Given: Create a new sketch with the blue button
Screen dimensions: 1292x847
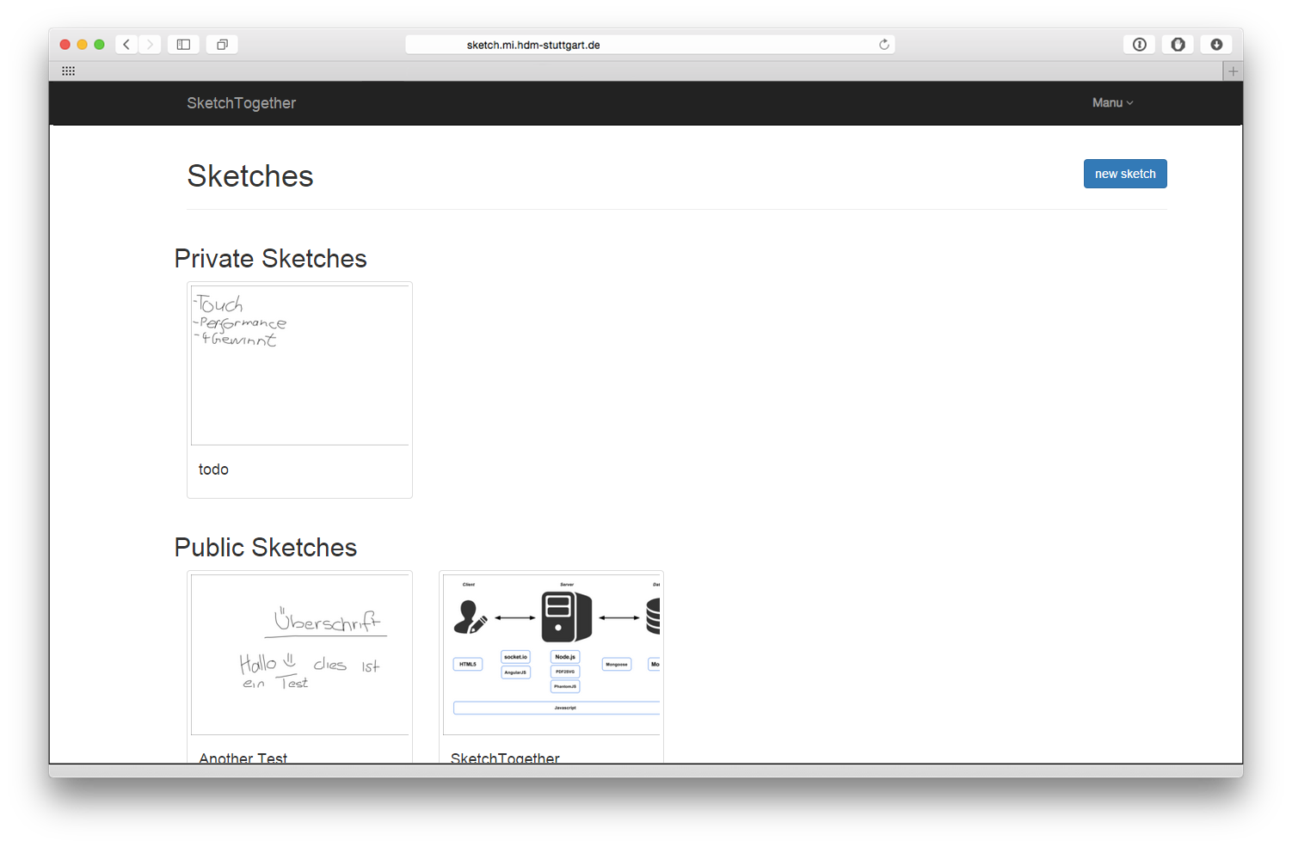Looking at the screenshot, I should [1125, 174].
